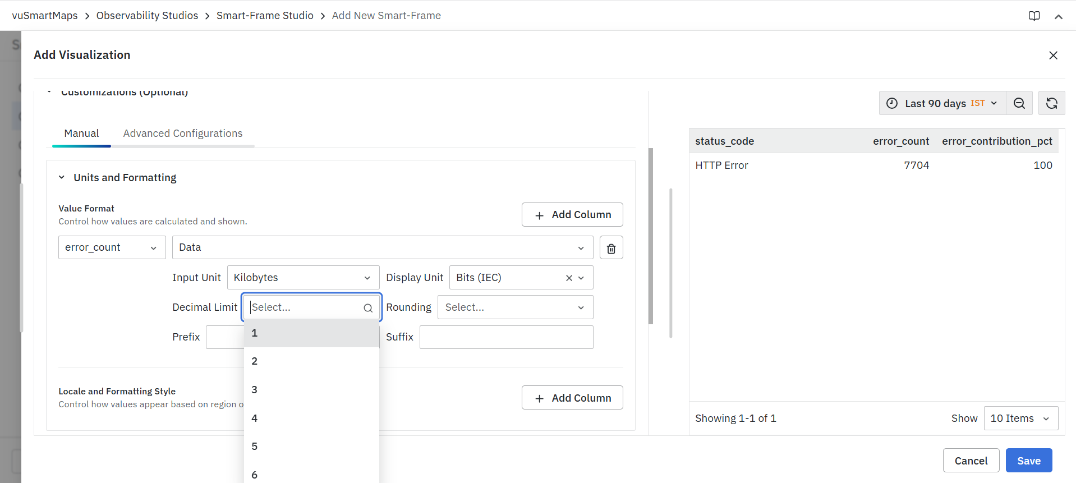Go to Observability Studios breadcrumb
The image size is (1076, 483).
[147, 16]
